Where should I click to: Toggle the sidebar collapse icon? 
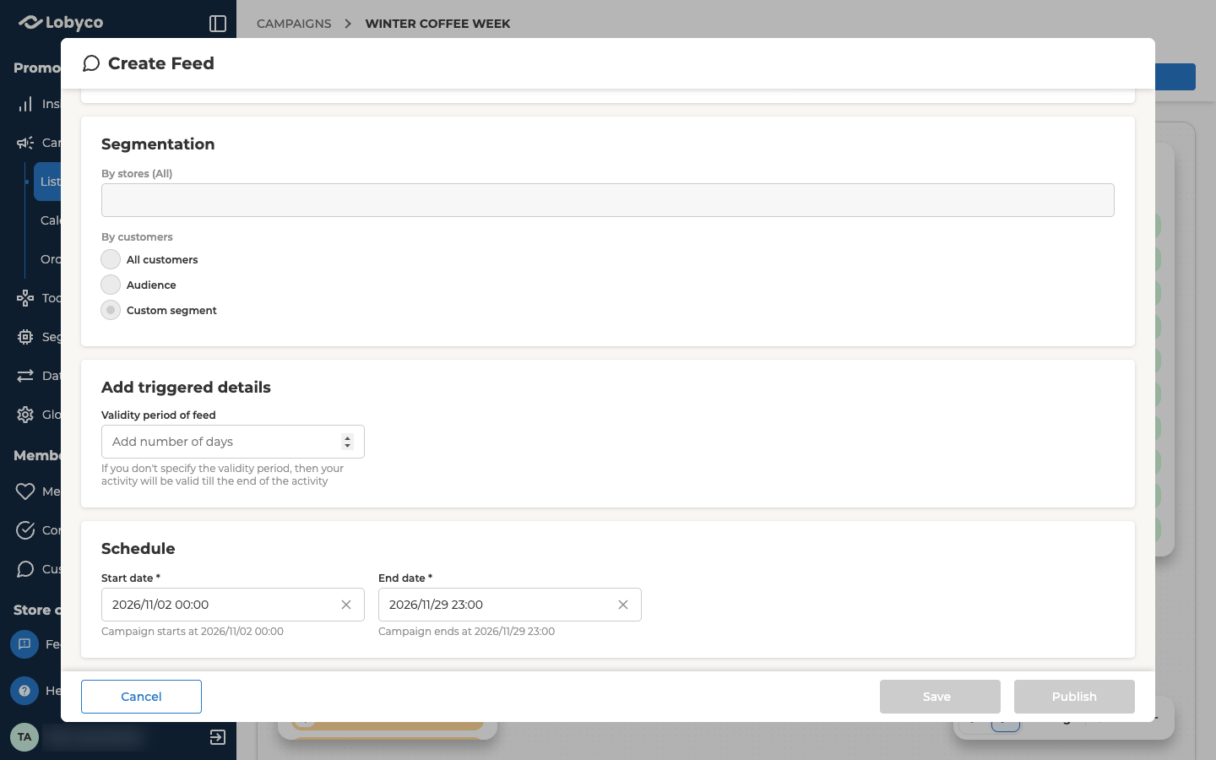[x=218, y=24]
